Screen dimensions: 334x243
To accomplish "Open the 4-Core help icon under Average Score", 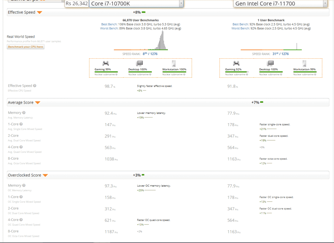I will coord(21,147).
